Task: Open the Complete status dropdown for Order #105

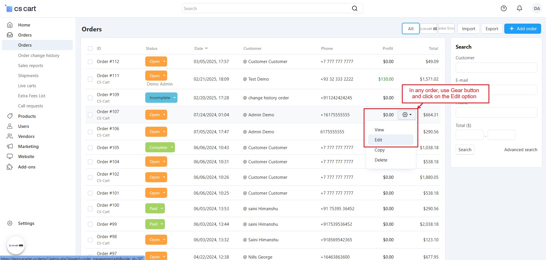Action: 172,147
